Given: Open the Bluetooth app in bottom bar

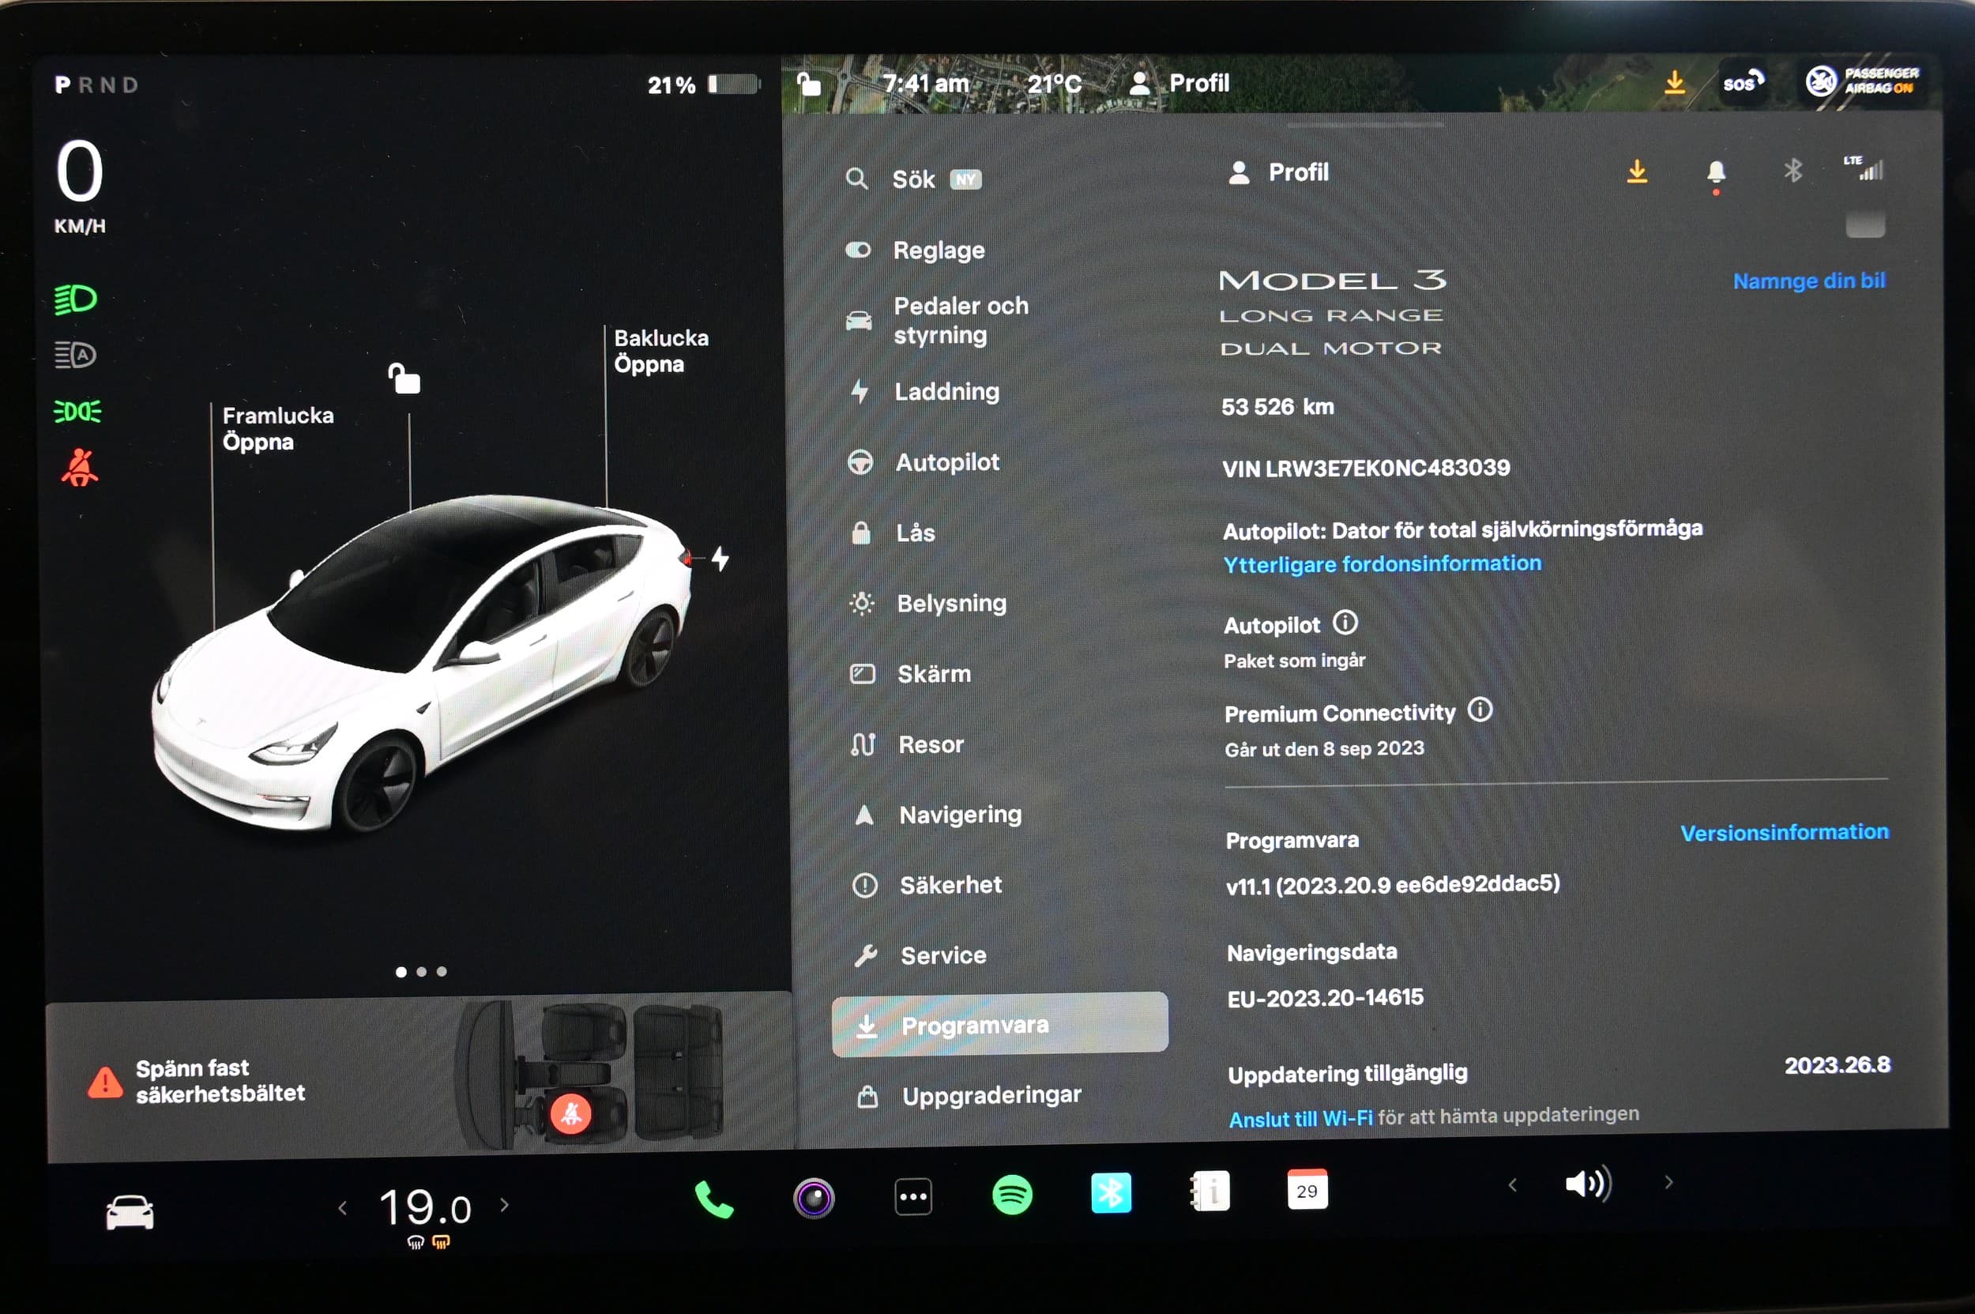Looking at the screenshot, I should pyautogui.click(x=1111, y=1193).
